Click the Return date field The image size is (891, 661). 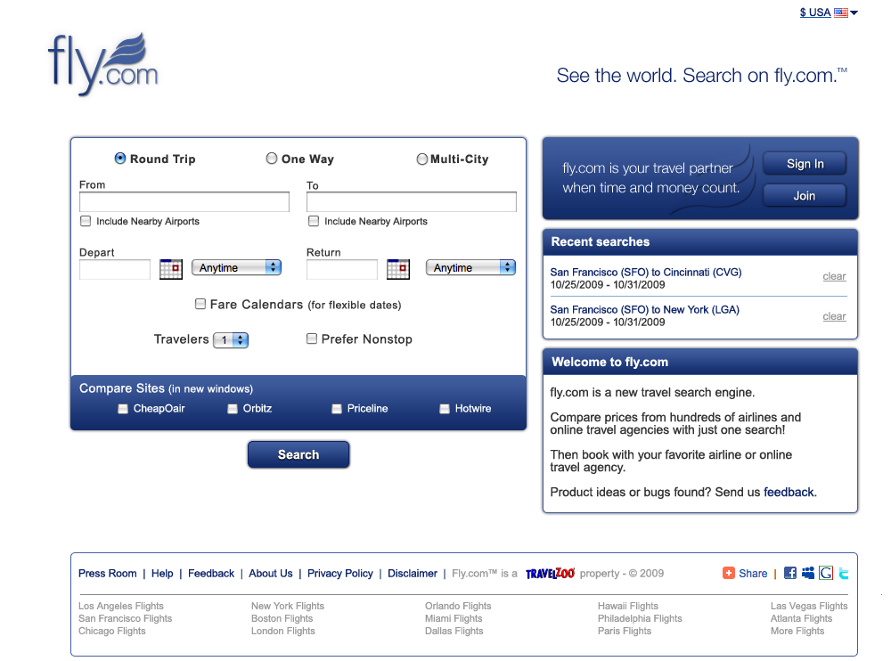tap(342, 269)
